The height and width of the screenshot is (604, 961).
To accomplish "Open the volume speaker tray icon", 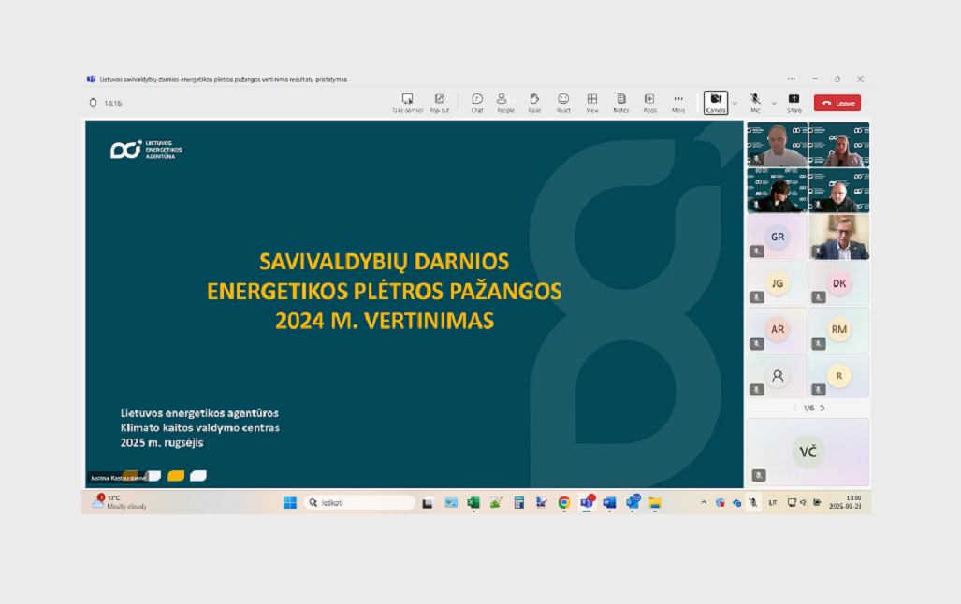I will (804, 502).
